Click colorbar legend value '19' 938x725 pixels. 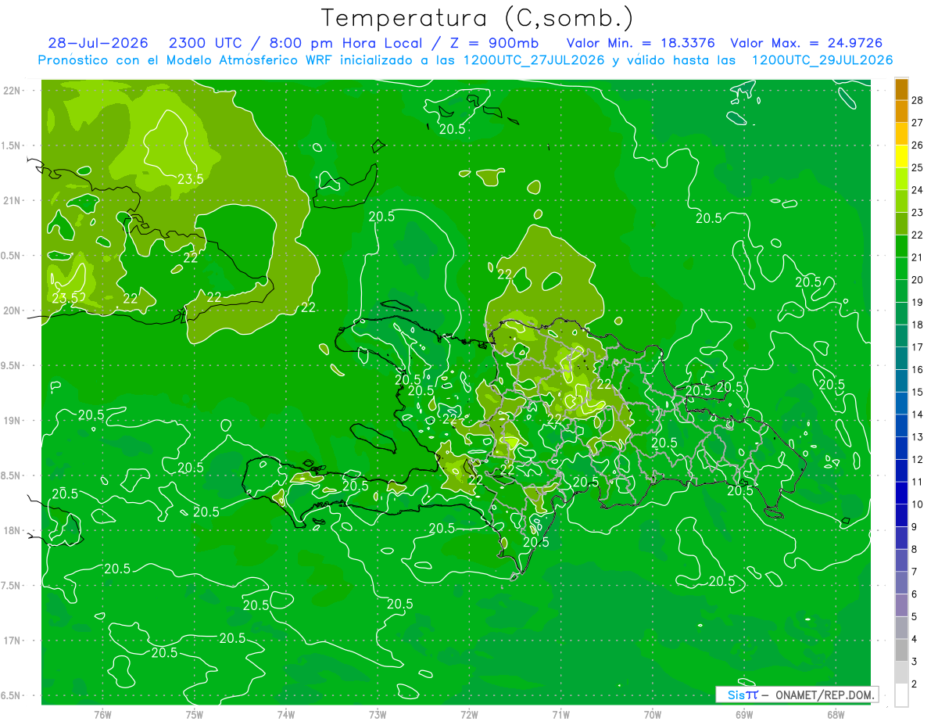[x=918, y=302]
